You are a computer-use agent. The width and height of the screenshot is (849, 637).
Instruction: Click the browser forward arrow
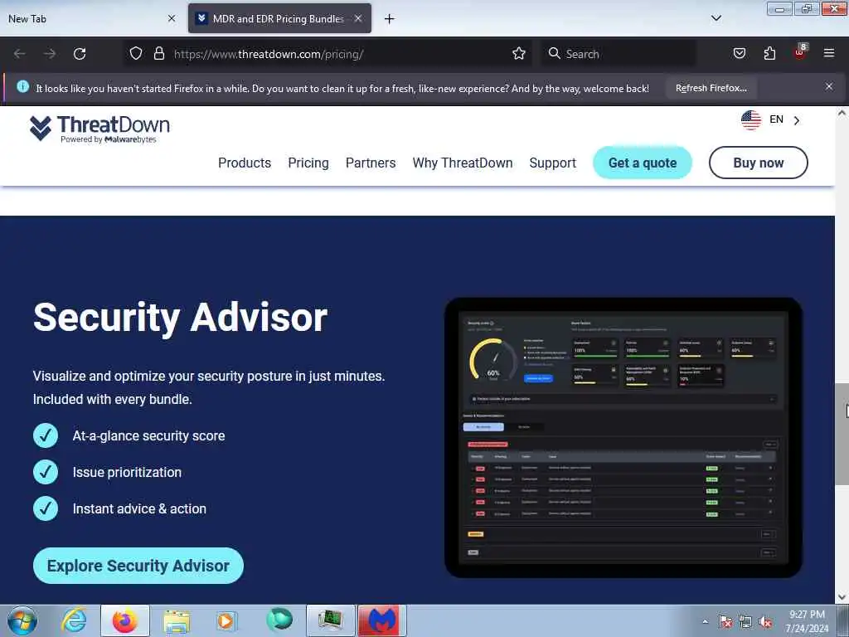(x=49, y=54)
